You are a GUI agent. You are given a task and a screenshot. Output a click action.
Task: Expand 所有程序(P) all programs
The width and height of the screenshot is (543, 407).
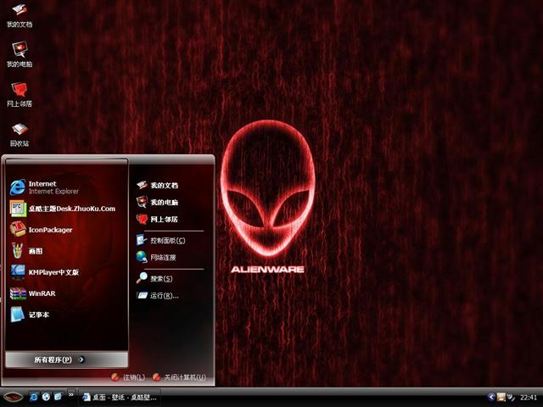coord(66,360)
